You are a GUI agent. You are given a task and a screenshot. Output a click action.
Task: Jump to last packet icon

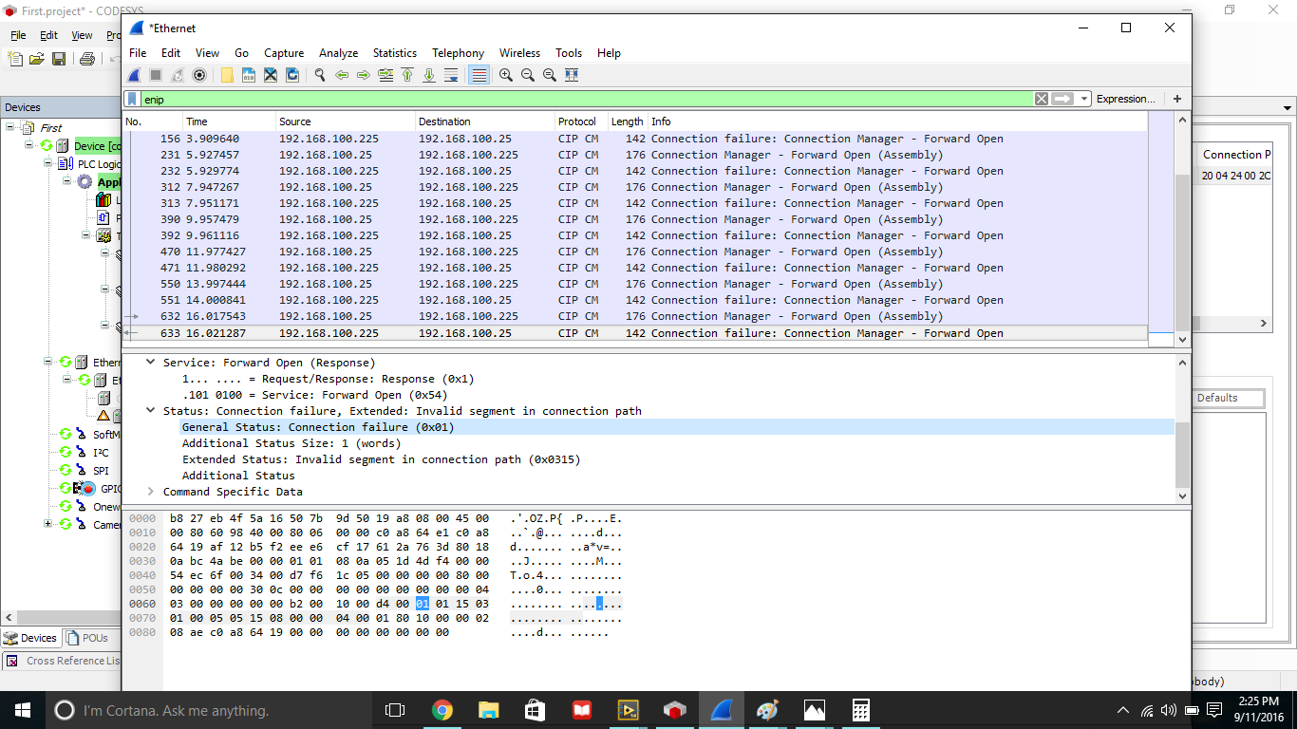[429, 75]
